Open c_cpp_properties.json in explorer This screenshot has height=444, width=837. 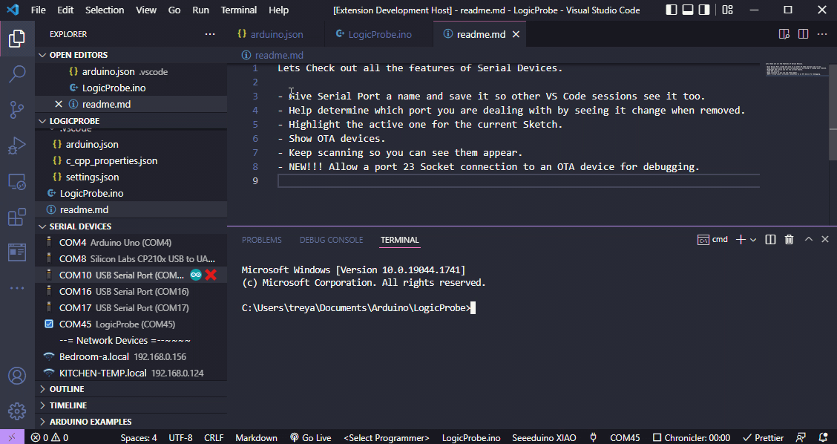coord(131,161)
